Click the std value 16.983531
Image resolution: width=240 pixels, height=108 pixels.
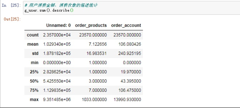point(96,53)
